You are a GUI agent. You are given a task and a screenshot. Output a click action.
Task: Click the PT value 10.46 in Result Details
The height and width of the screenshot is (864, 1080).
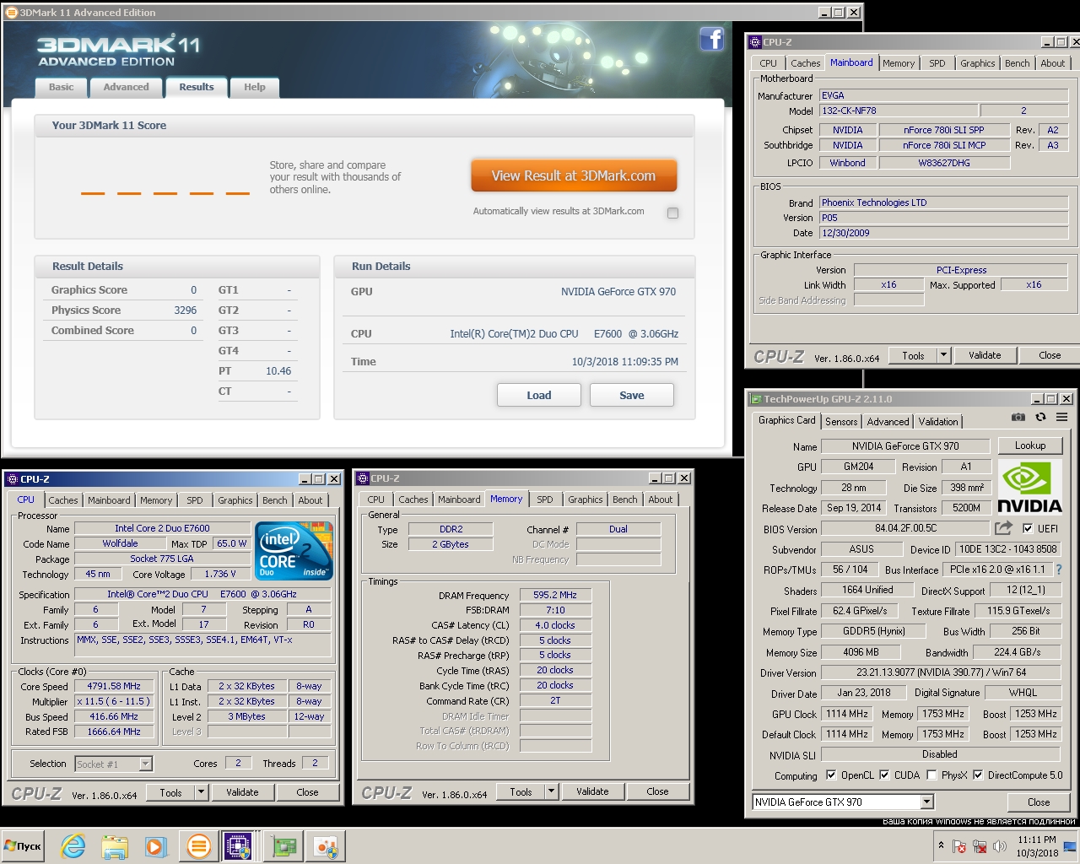point(278,370)
